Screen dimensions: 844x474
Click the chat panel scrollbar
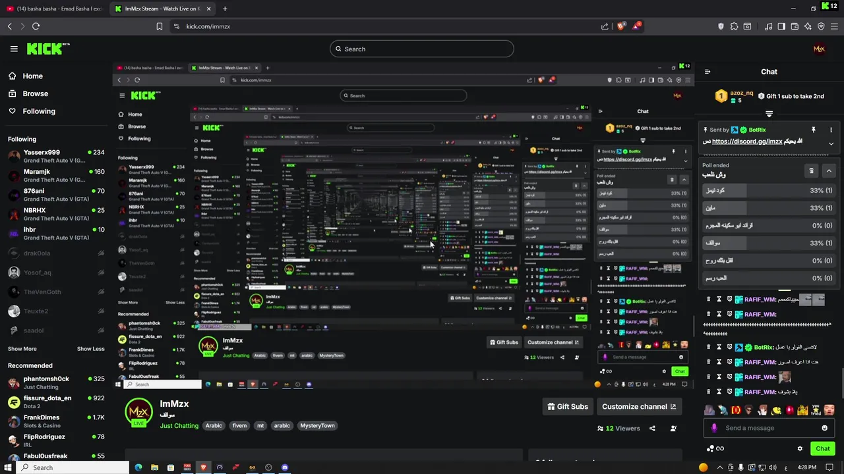tap(841, 382)
